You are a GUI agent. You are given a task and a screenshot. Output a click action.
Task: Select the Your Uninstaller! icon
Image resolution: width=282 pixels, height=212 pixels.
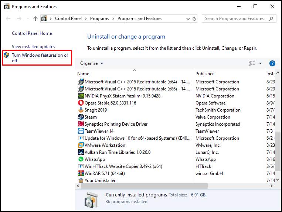tap(81, 180)
